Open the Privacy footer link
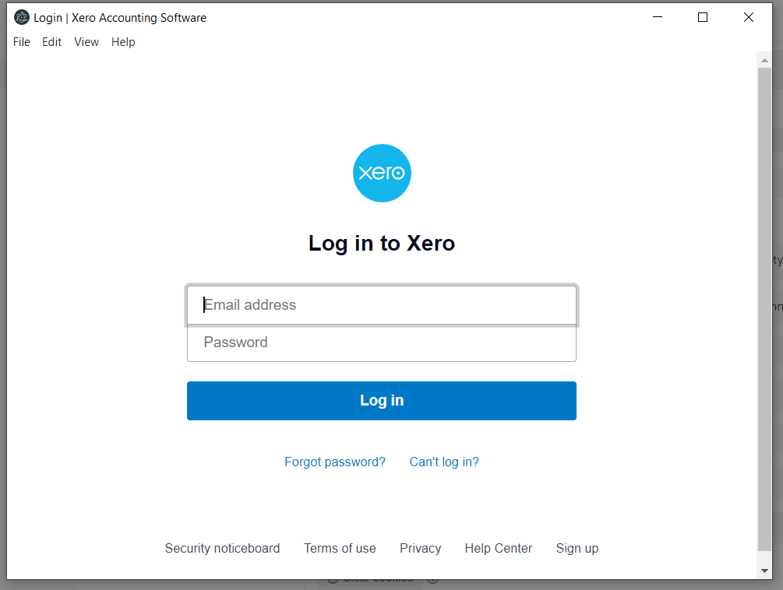The image size is (783, 590). click(421, 548)
